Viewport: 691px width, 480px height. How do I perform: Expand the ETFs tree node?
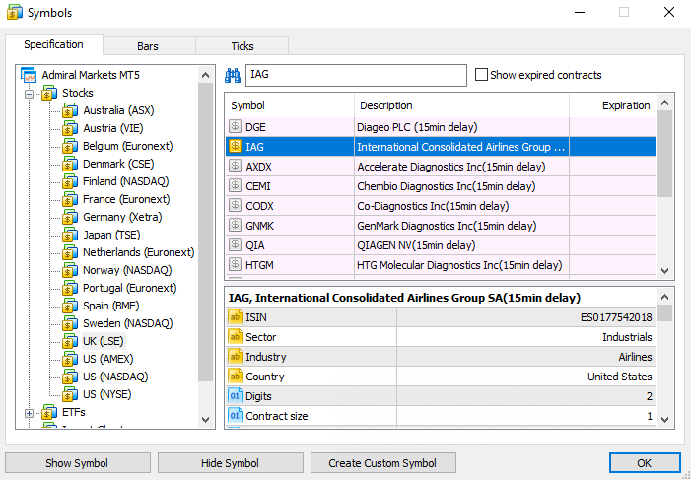30,413
